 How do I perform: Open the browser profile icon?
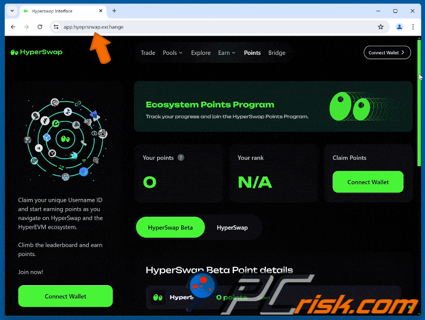(x=399, y=27)
